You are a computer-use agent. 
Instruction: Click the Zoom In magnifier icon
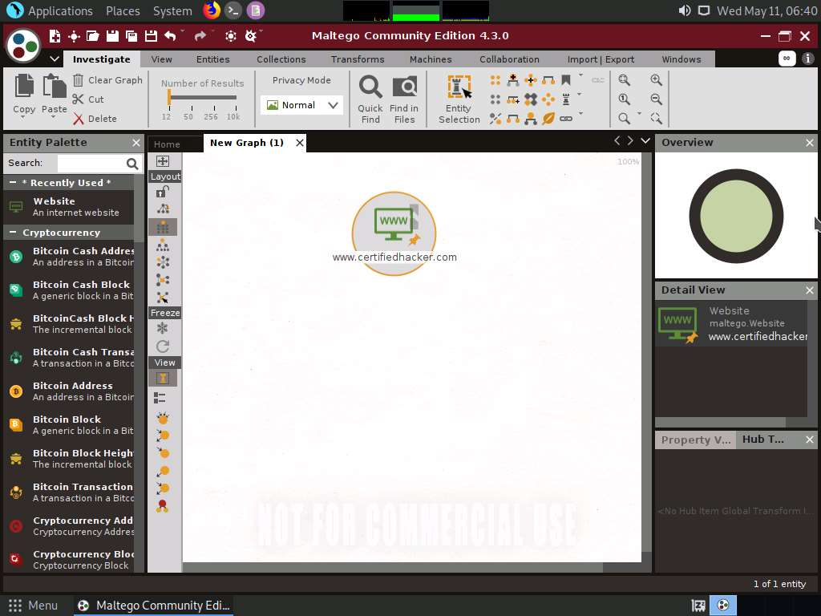coord(656,79)
